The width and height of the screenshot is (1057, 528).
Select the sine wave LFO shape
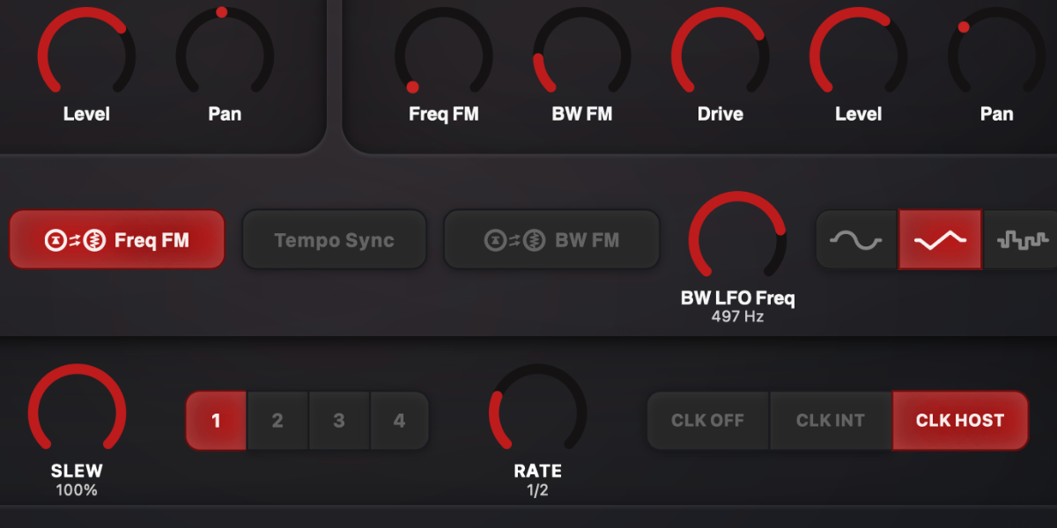[857, 239]
